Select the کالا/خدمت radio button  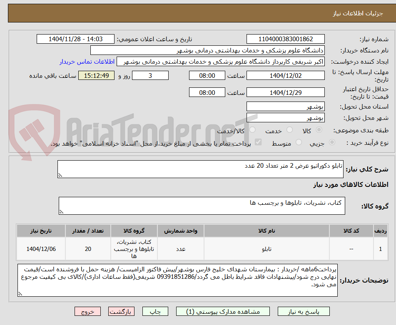pyautogui.click(x=252, y=130)
